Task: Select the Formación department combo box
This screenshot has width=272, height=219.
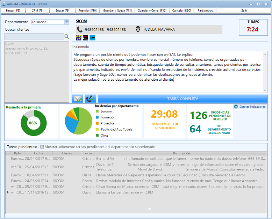Action: pyautogui.click(x=50, y=22)
